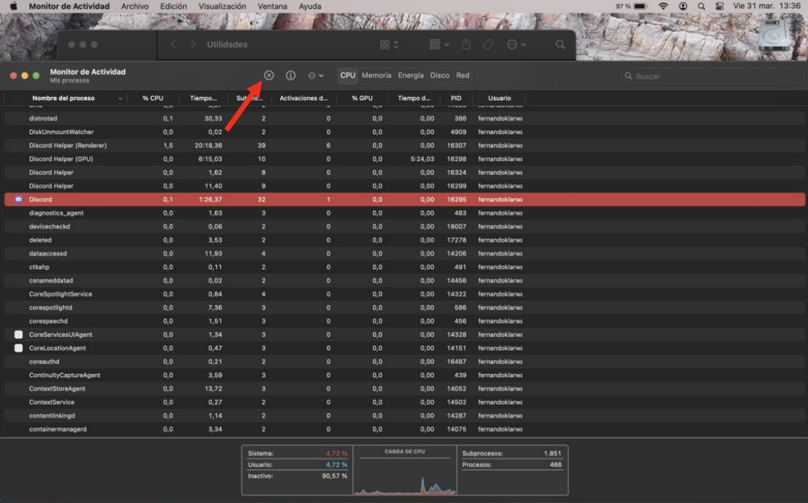The width and height of the screenshot is (808, 503).
Task: Select the distnoted process
Action: [405, 119]
